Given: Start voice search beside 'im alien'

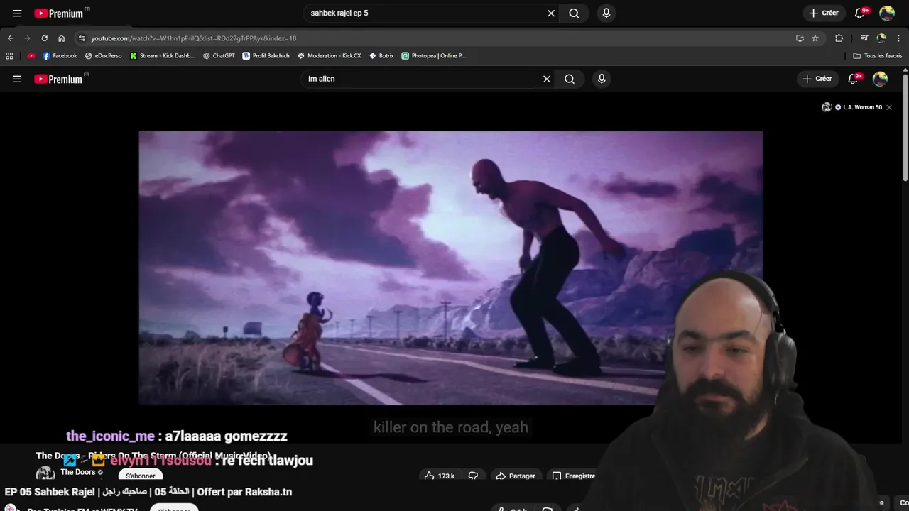Looking at the screenshot, I should click(x=602, y=79).
